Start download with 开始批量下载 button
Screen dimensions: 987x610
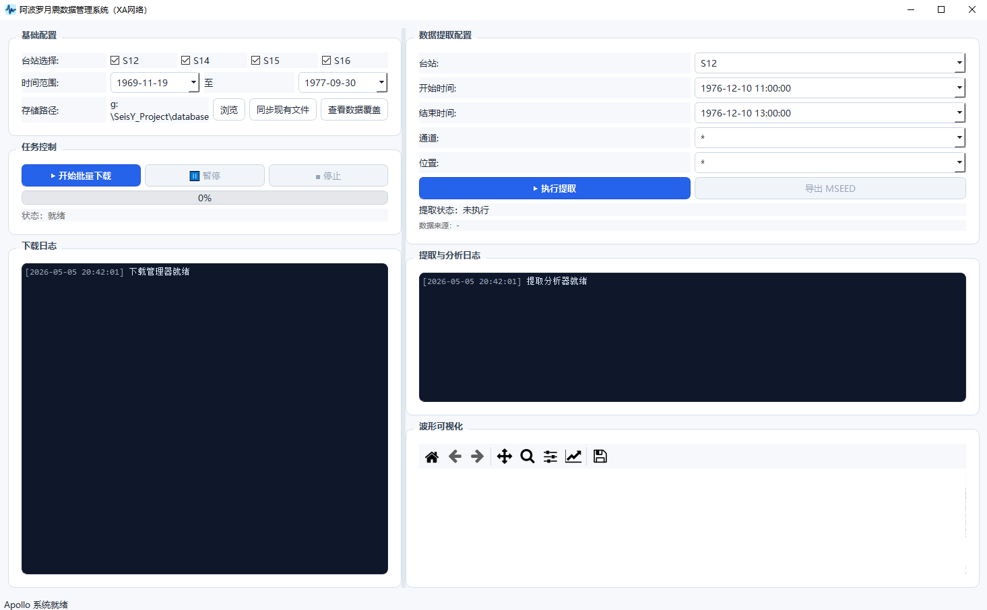point(81,176)
